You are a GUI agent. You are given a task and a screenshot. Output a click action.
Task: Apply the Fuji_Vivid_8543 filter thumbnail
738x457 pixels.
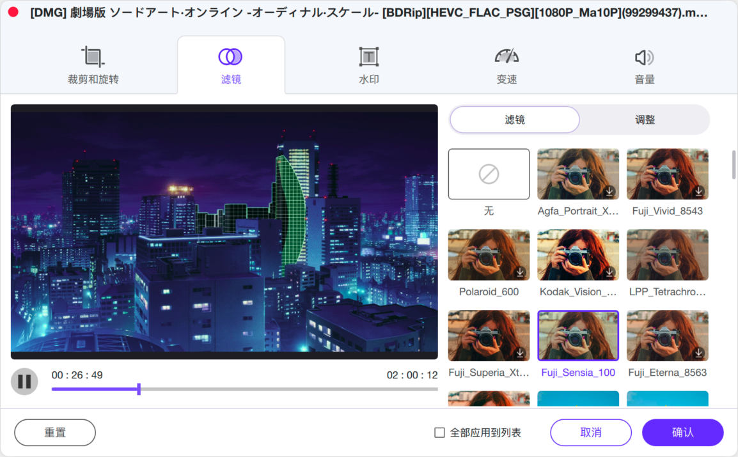tap(668, 174)
